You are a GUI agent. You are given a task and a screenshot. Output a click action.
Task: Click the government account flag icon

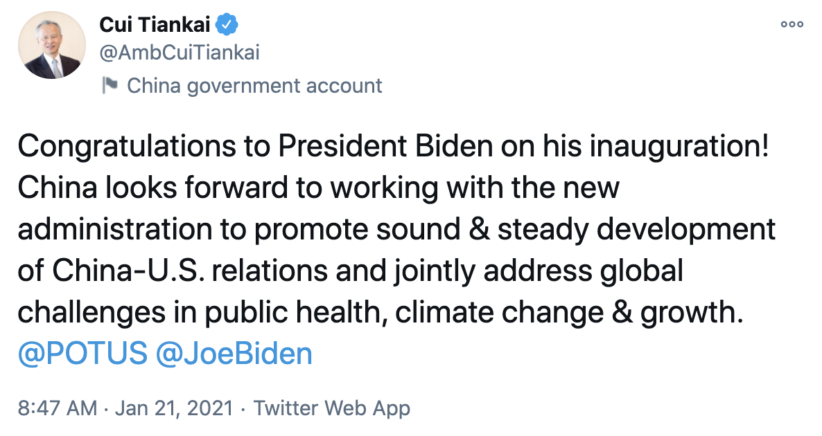coord(110,85)
